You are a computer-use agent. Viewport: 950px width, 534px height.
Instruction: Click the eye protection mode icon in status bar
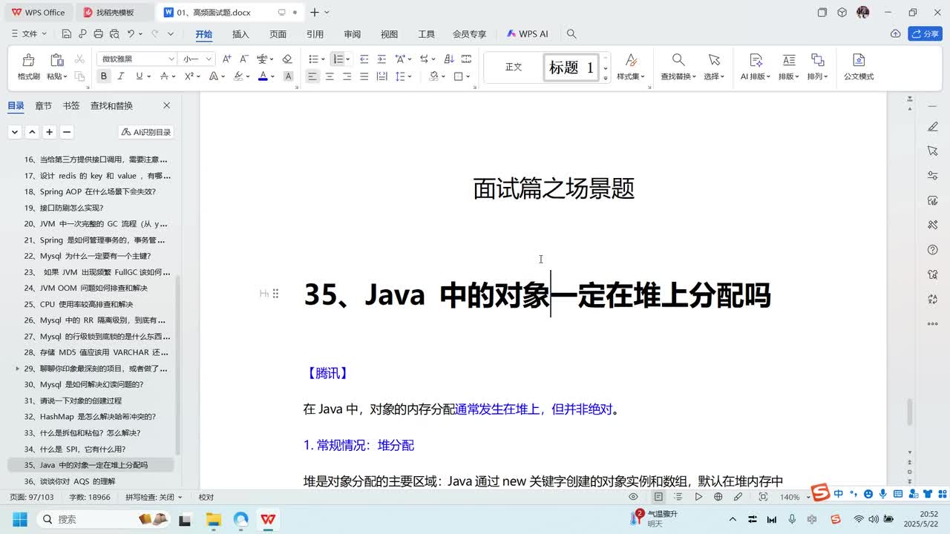(634, 497)
